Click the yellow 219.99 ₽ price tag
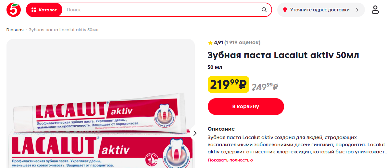Viewport: 387px width, 168px height. [x=229, y=84]
